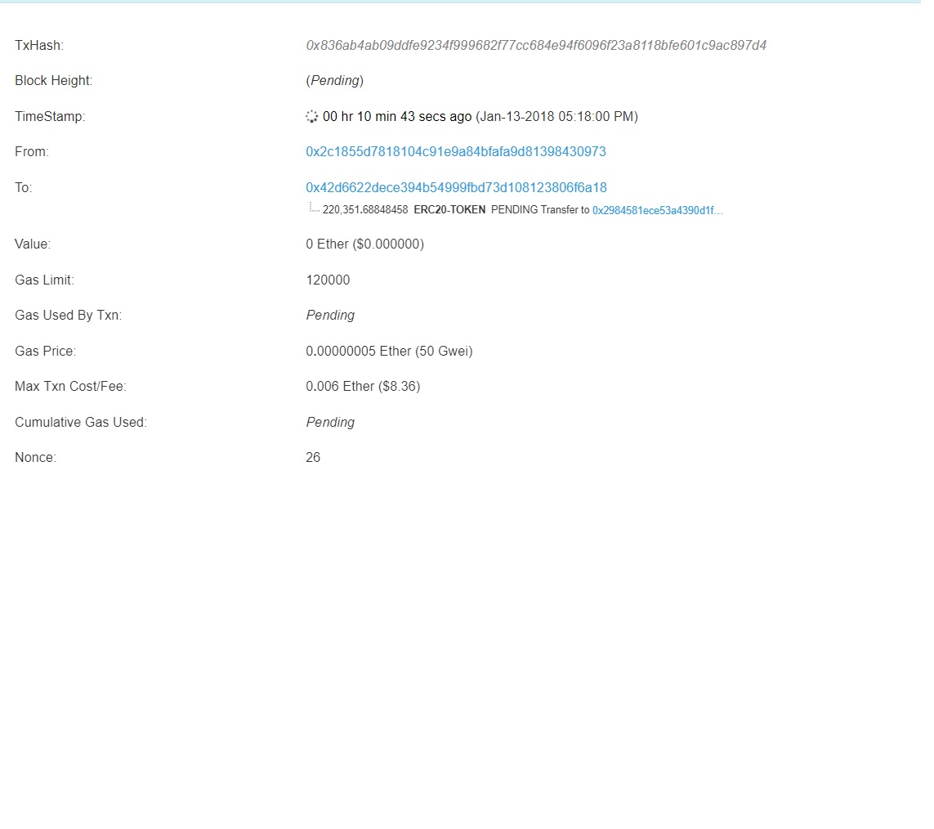Click the 0.006 Ether ($8.36) value

tap(364, 386)
